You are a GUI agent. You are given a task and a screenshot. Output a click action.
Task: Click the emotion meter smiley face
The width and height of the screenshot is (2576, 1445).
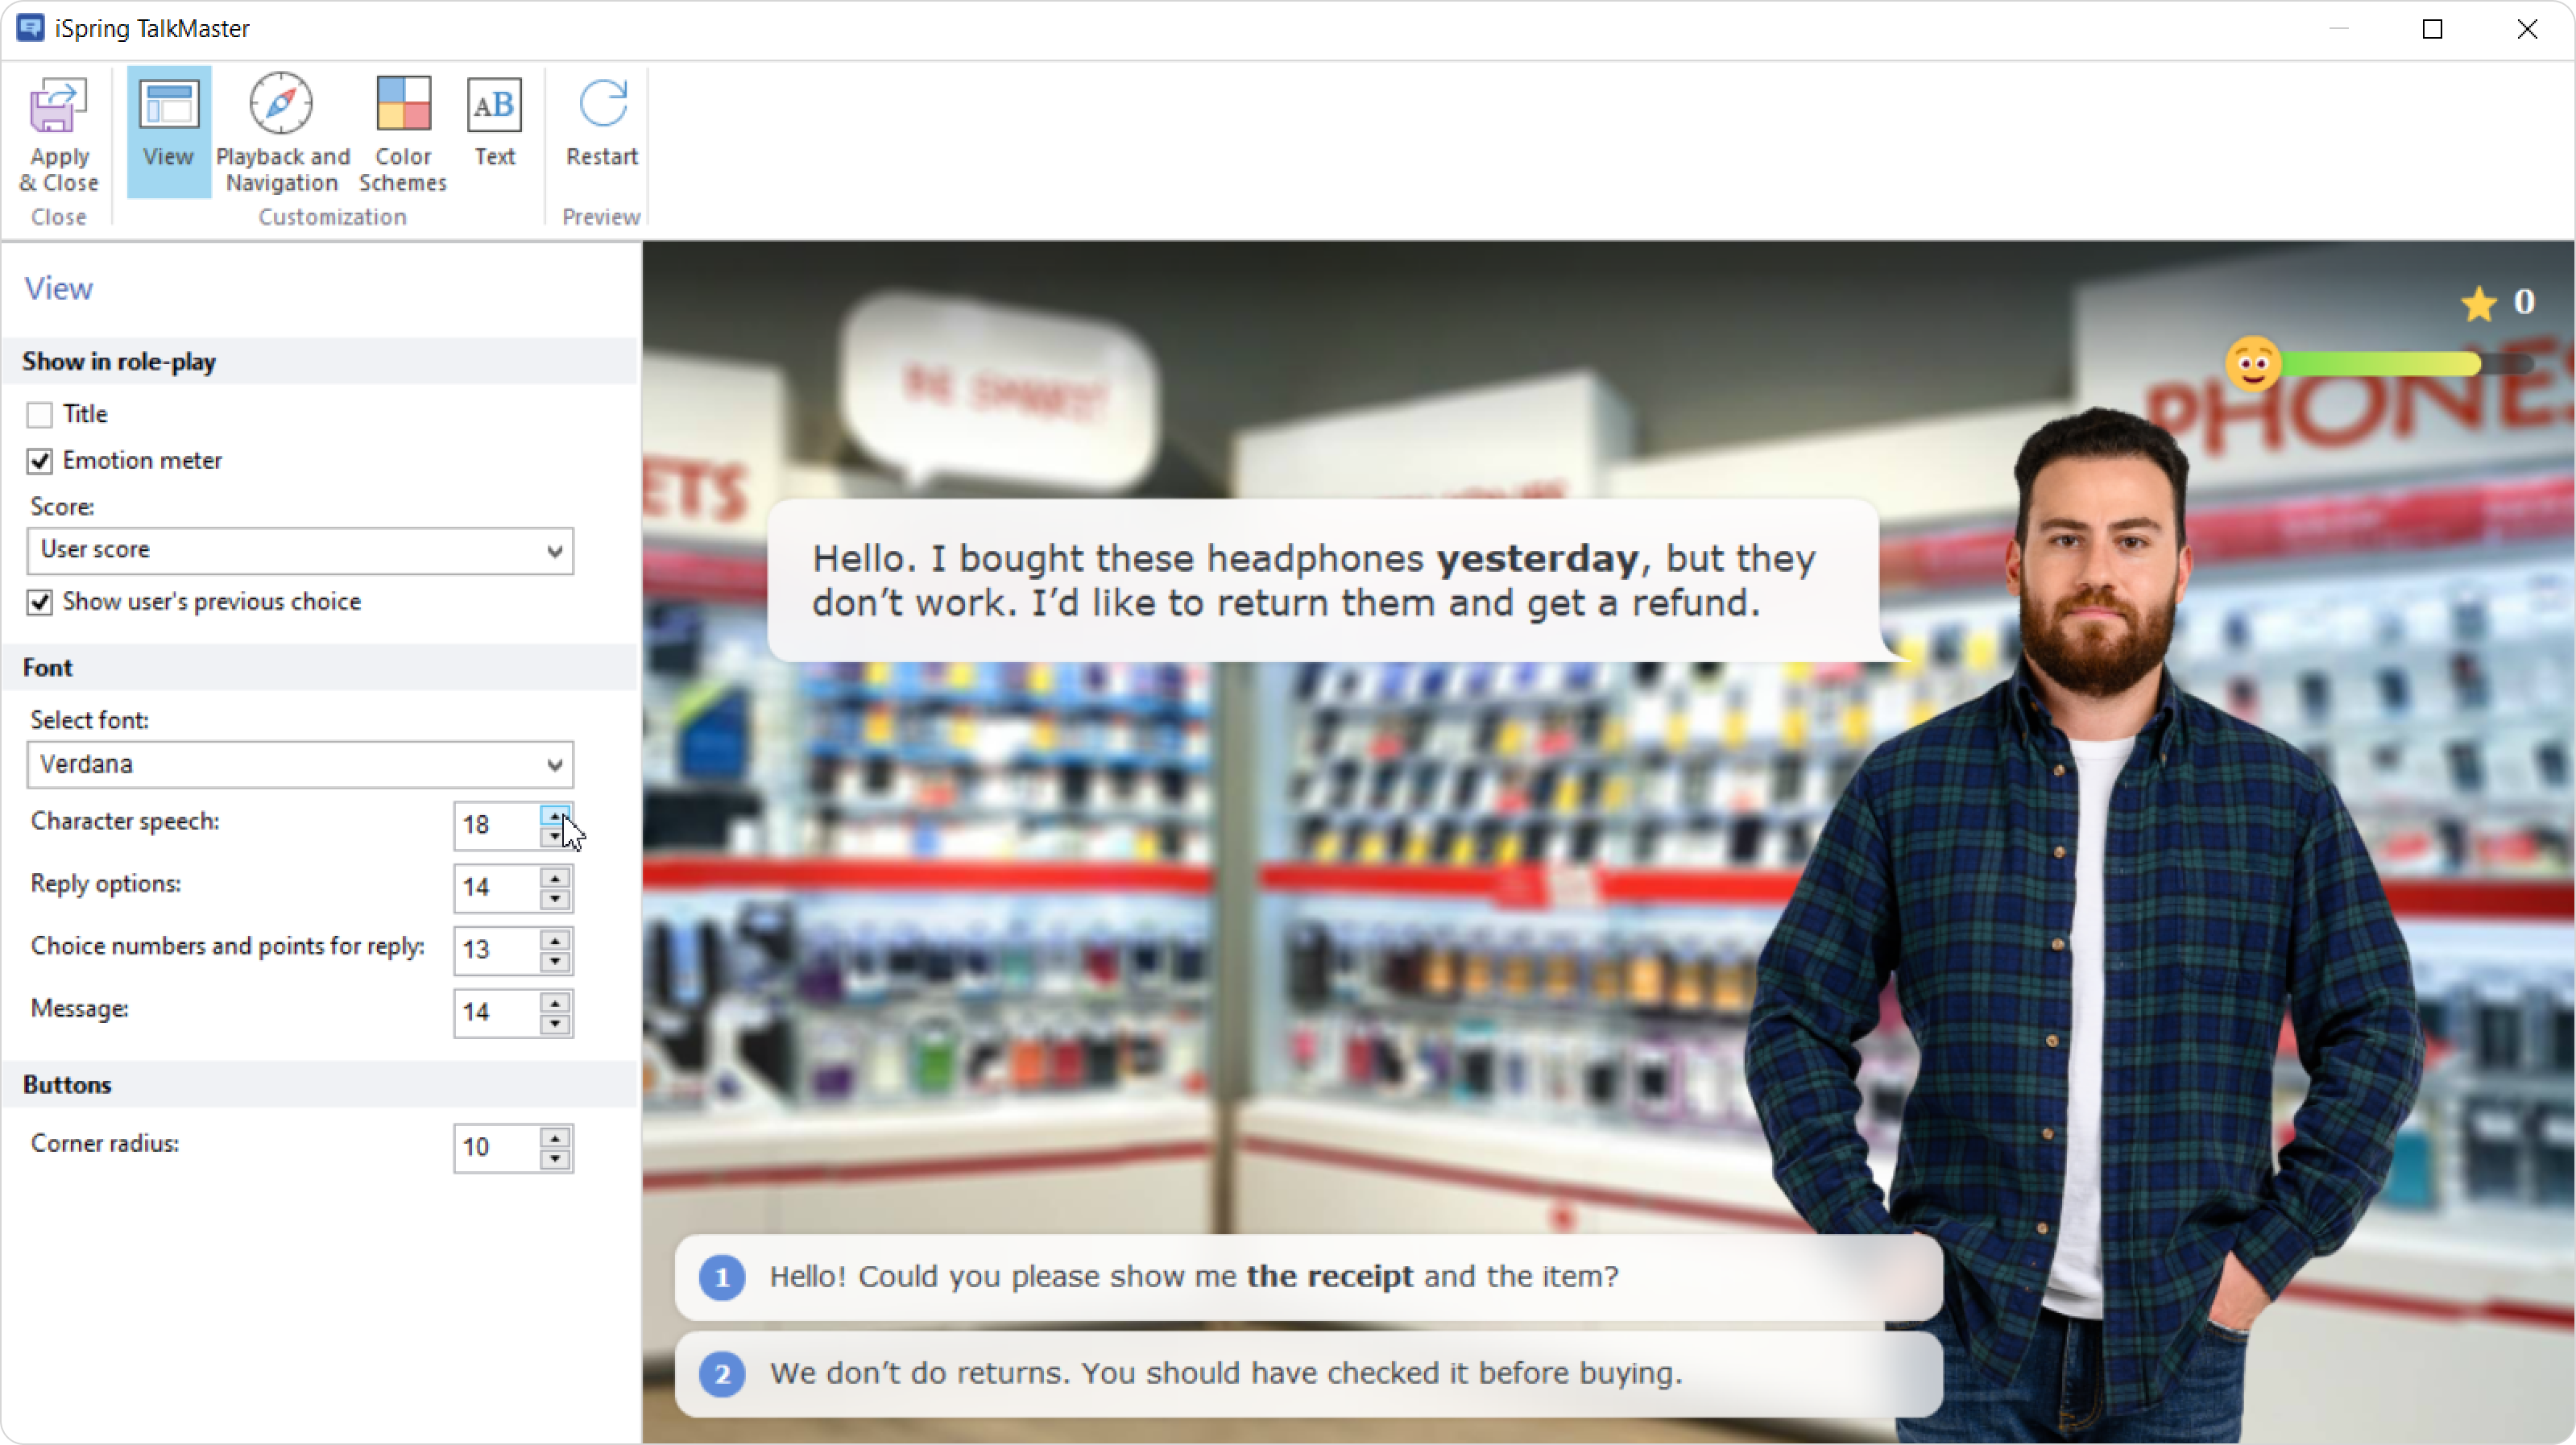(2252, 364)
